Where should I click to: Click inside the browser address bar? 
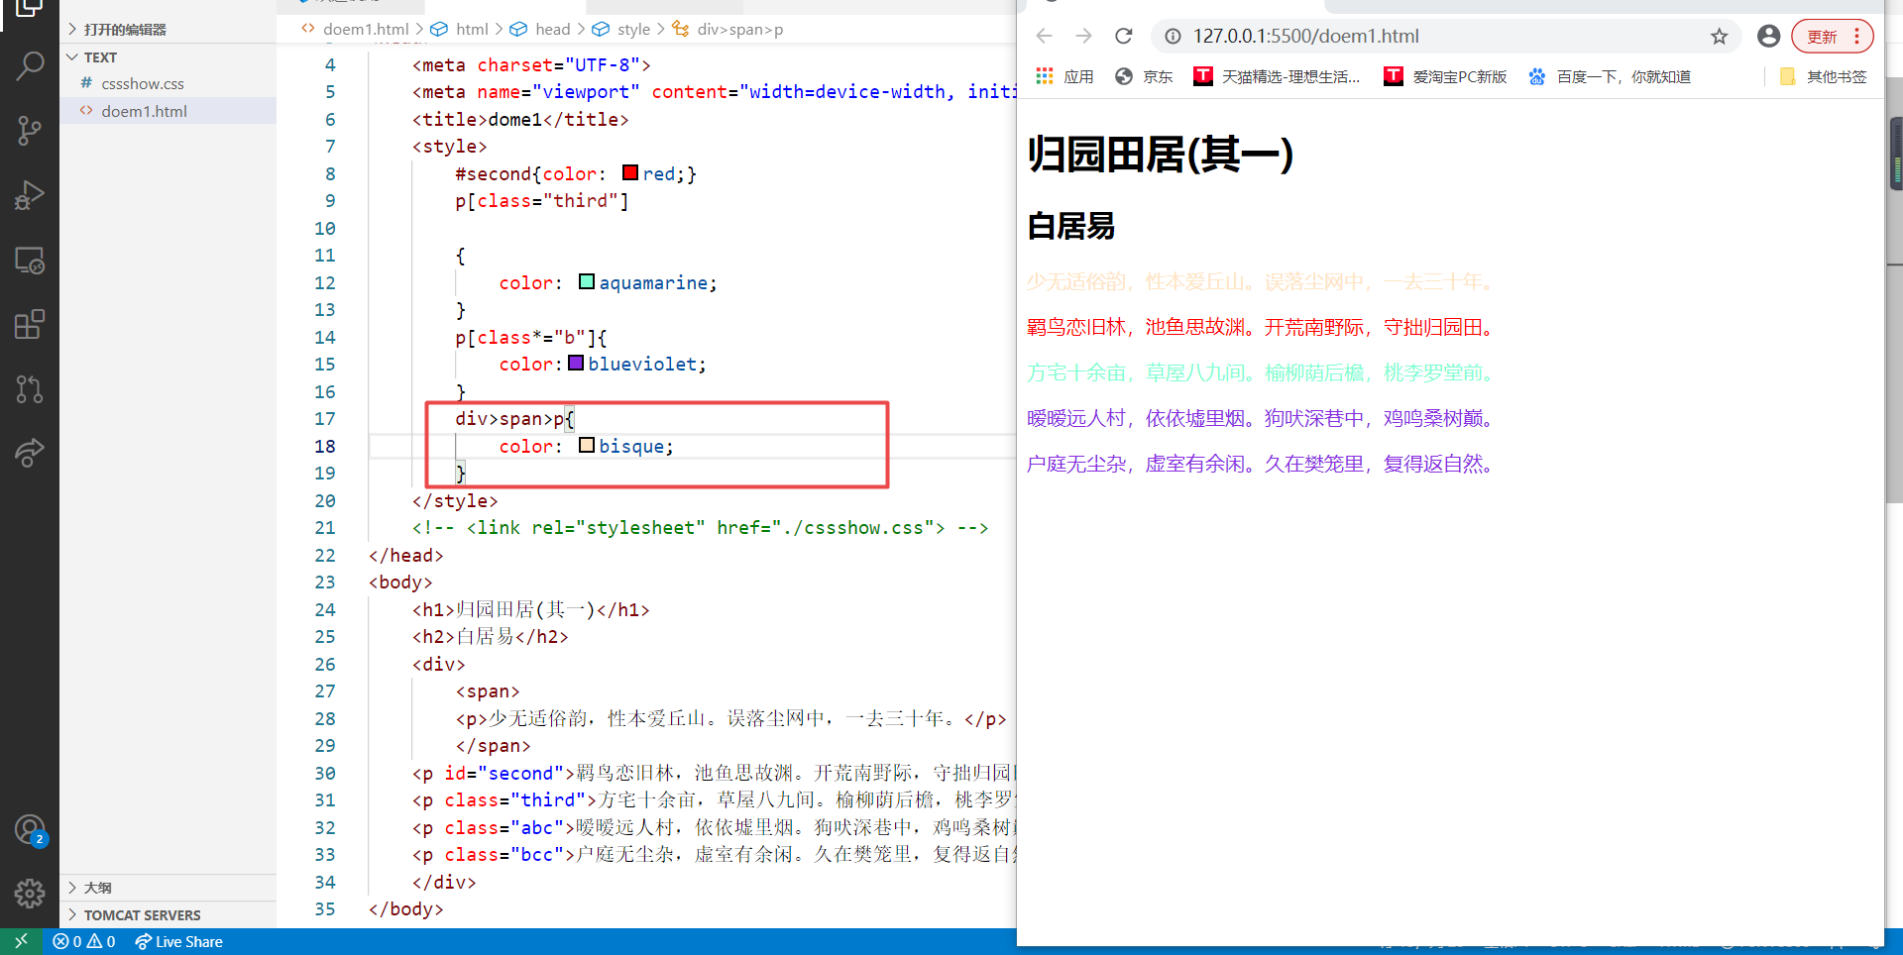click(x=1388, y=36)
